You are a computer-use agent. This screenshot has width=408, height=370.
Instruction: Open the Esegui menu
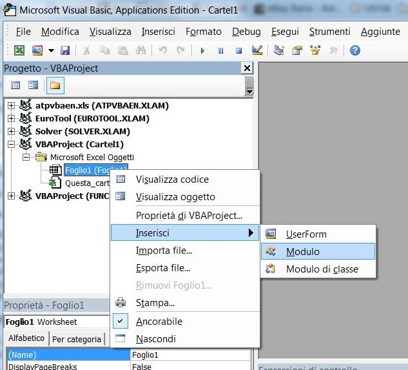pyautogui.click(x=285, y=32)
